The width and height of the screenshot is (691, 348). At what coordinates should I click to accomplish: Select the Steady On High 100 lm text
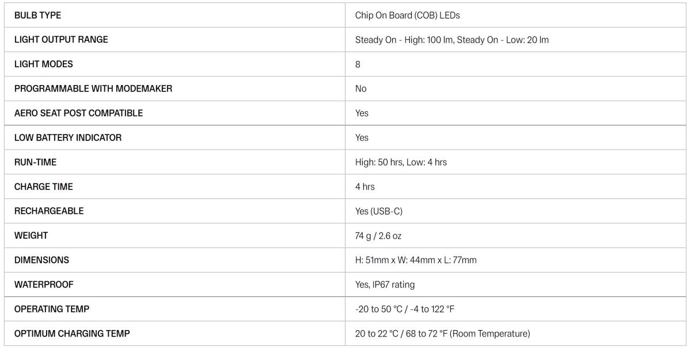point(405,40)
